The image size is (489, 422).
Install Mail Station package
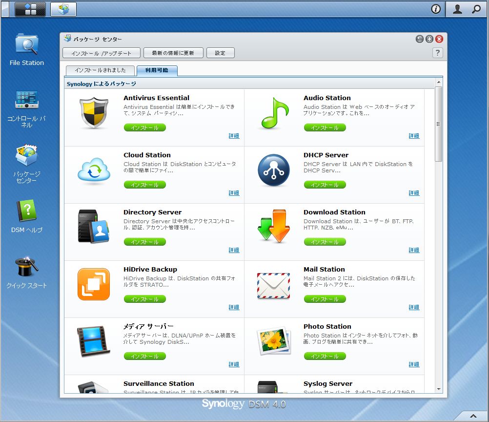pyautogui.click(x=325, y=299)
